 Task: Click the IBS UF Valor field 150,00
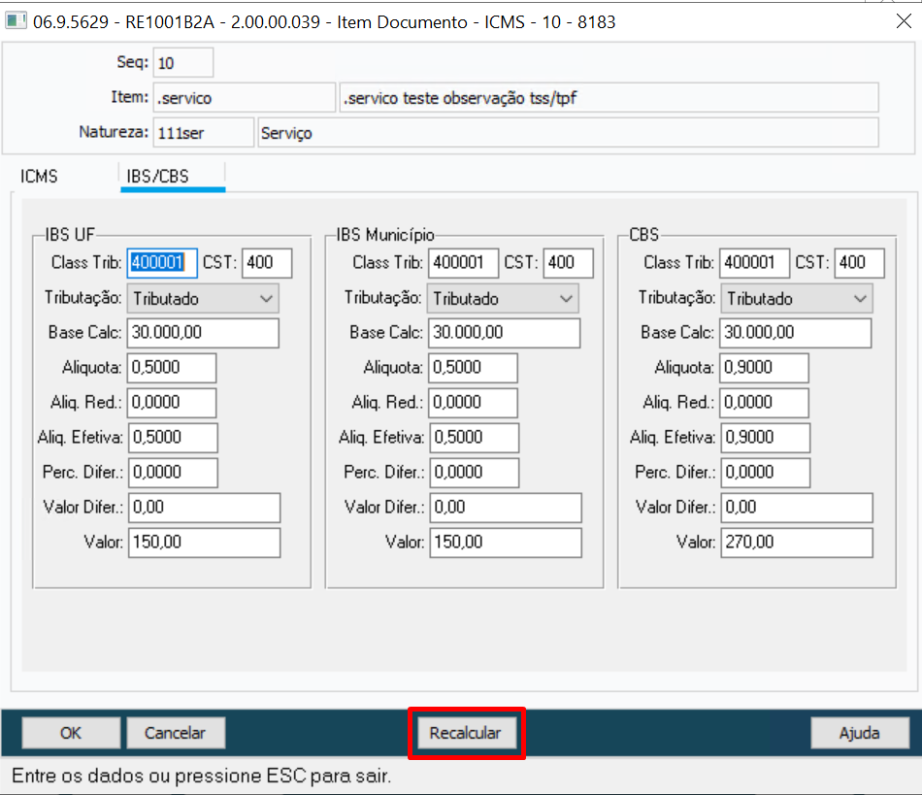pos(204,543)
